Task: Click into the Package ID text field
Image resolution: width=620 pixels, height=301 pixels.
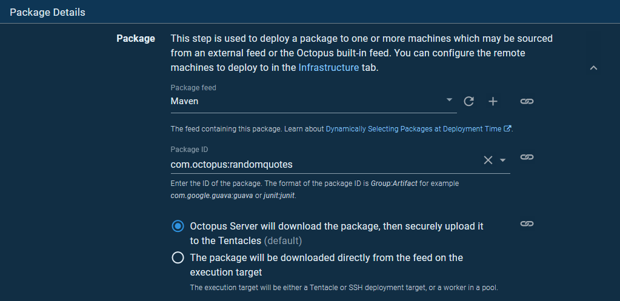Action: click(x=321, y=164)
